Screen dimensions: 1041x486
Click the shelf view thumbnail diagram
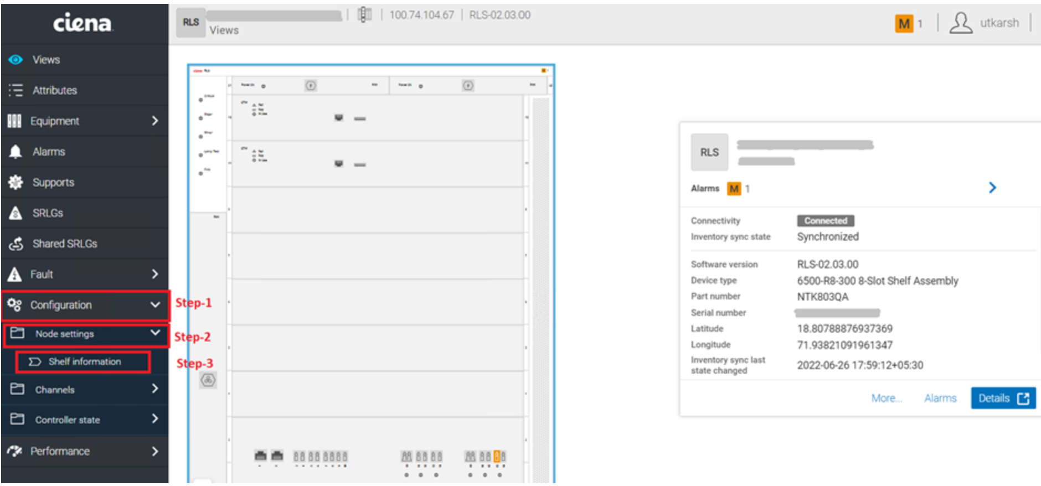point(371,274)
